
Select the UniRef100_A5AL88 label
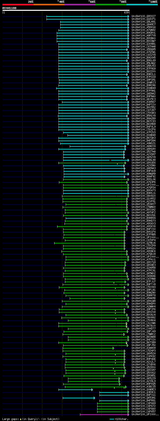point(143,160)
